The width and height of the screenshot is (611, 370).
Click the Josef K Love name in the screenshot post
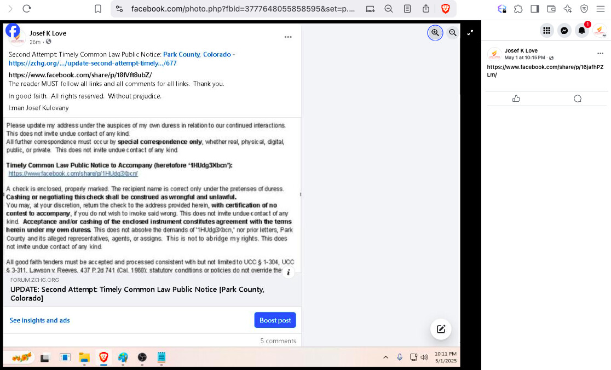[x=48, y=33]
